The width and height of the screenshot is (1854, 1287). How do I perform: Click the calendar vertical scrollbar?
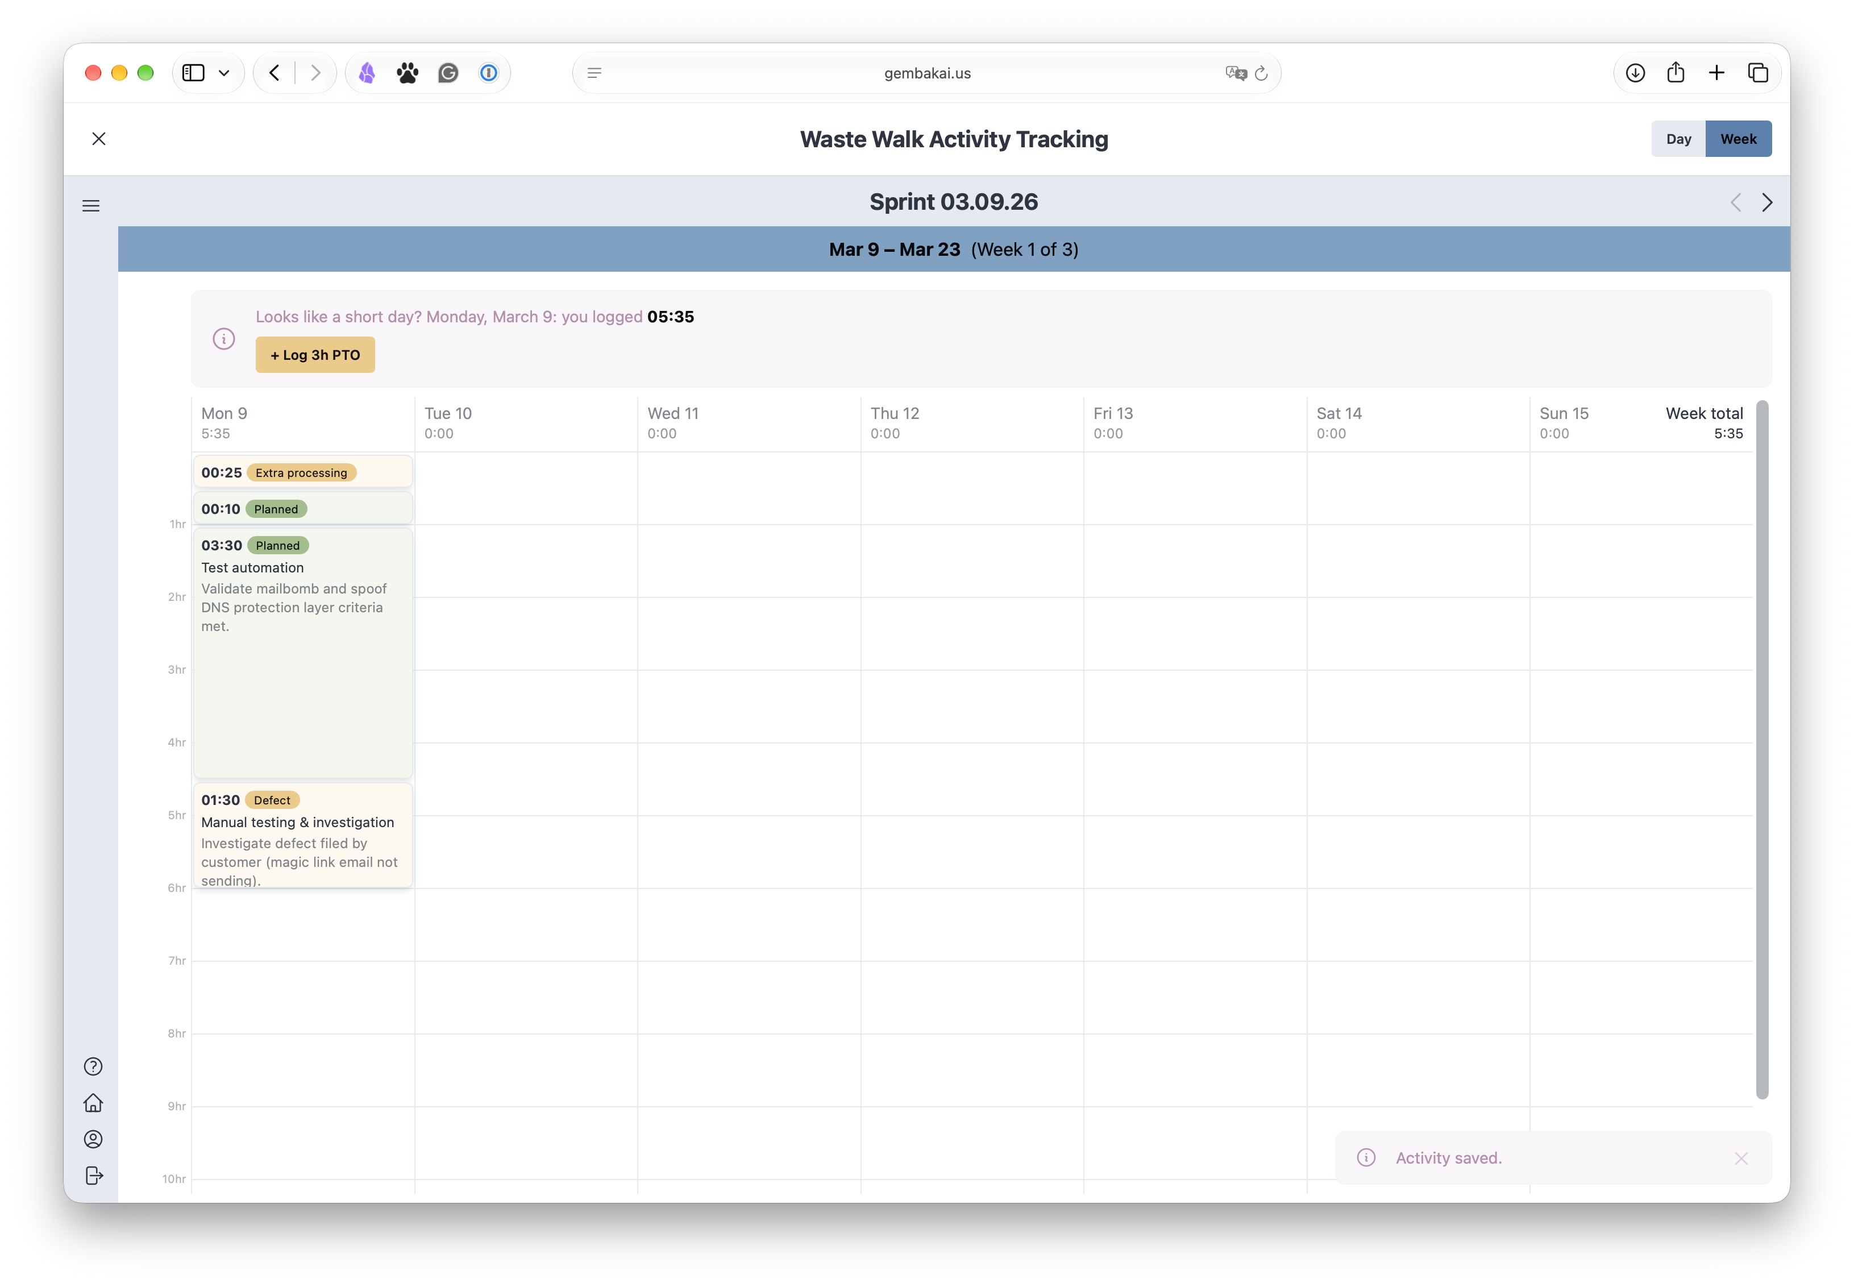coord(1762,750)
